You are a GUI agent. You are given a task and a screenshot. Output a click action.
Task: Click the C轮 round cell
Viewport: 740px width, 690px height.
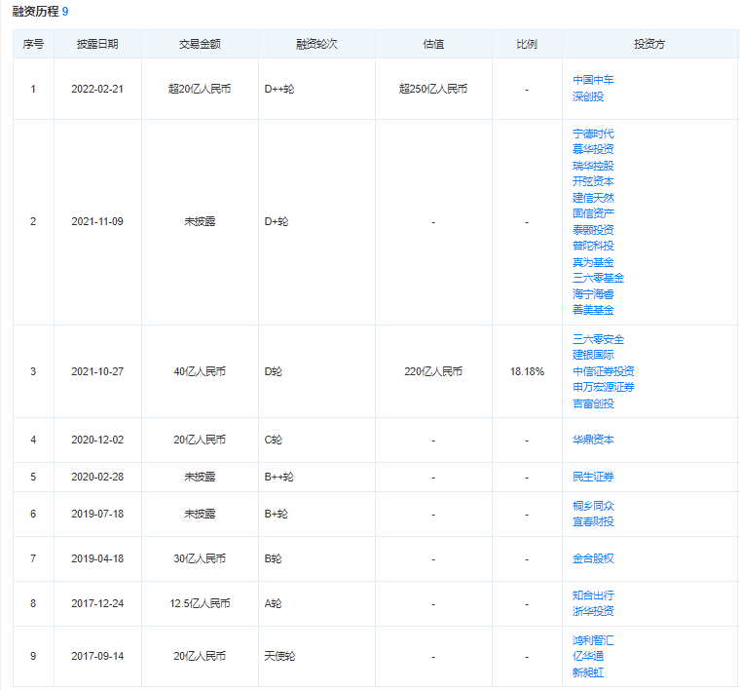pyautogui.click(x=274, y=440)
